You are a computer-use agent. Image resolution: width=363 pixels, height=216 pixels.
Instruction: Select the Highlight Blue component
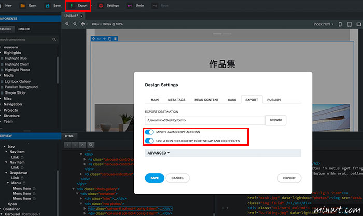(16, 58)
